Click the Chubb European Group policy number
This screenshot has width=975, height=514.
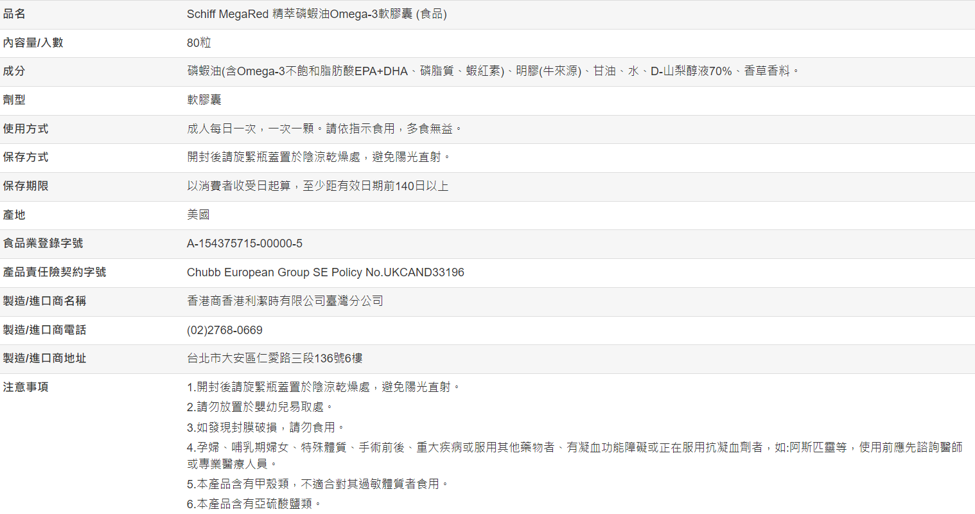pyautogui.click(x=325, y=272)
